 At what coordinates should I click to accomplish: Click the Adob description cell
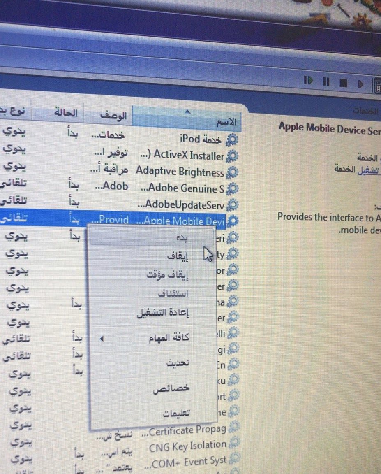point(111,186)
